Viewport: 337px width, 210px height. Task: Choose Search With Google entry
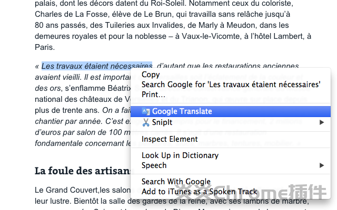[176, 182]
